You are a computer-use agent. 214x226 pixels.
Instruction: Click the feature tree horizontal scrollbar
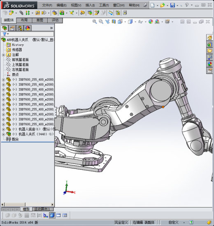(28, 204)
